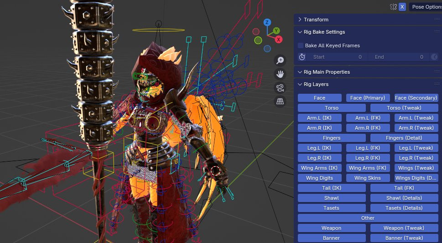Click the Weapon layer button

332,228
